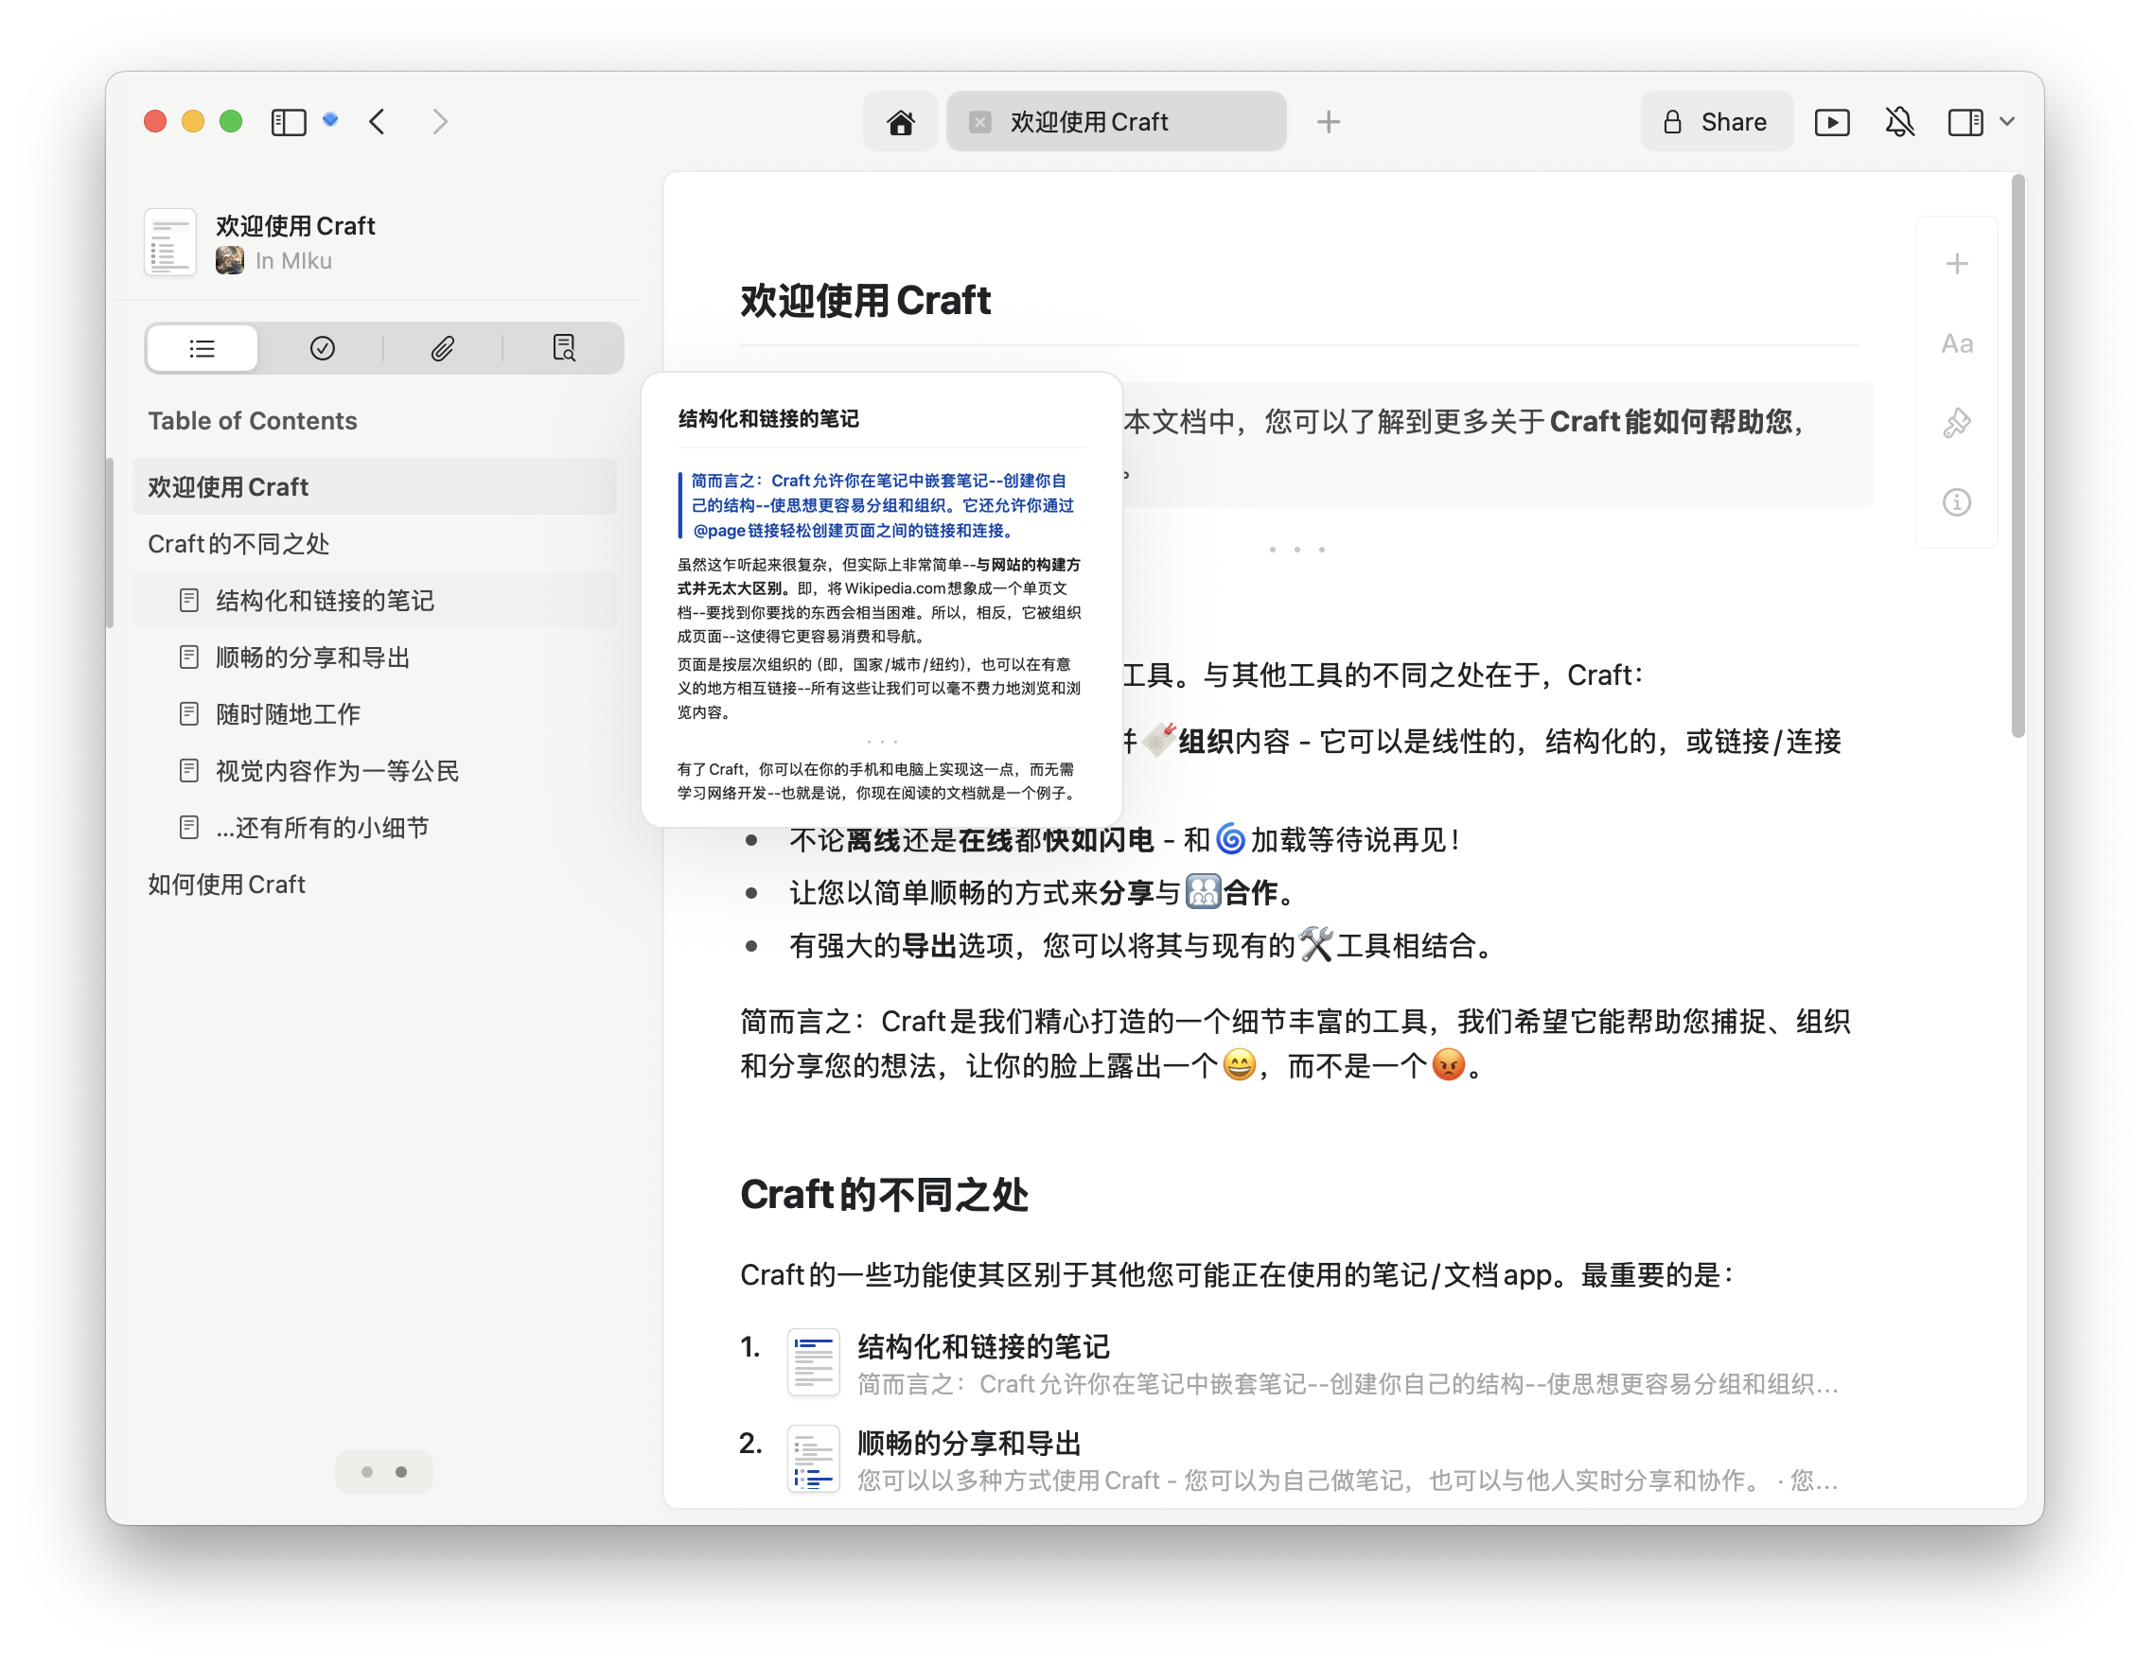Go forward with the right chevron
The width and height of the screenshot is (2150, 1665).
click(440, 122)
